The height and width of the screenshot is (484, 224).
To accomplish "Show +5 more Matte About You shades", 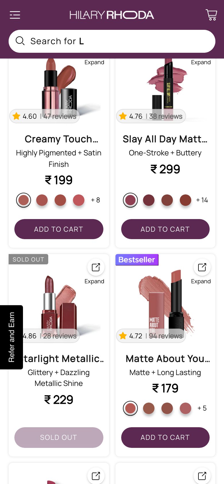I will click(x=202, y=408).
